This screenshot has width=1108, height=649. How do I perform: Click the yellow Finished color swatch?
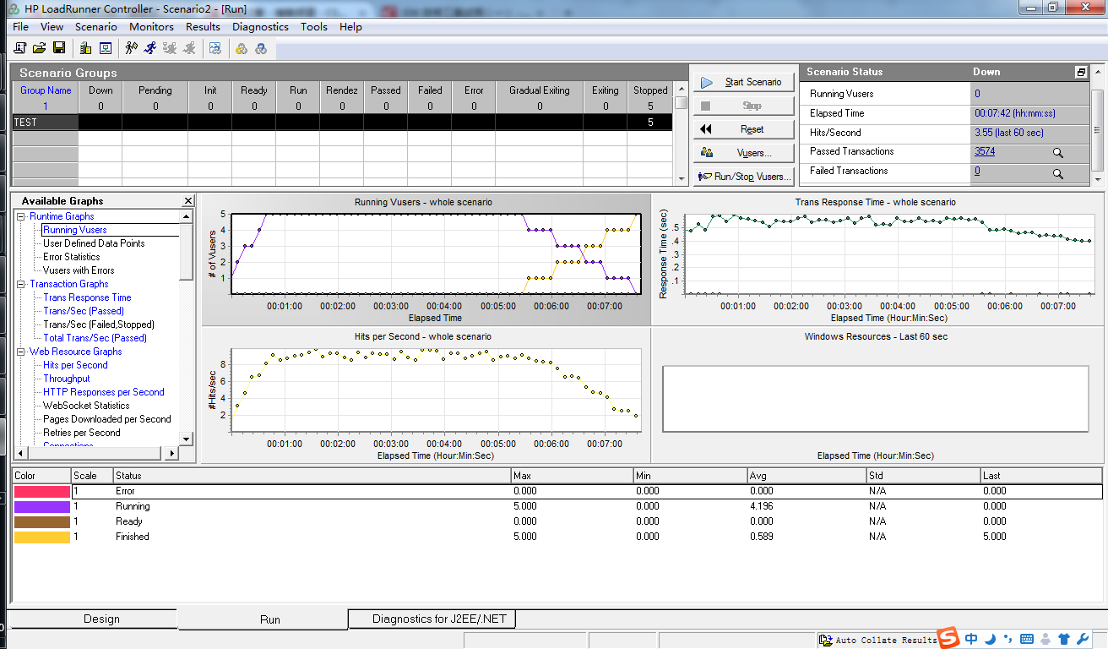pyautogui.click(x=42, y=537)
